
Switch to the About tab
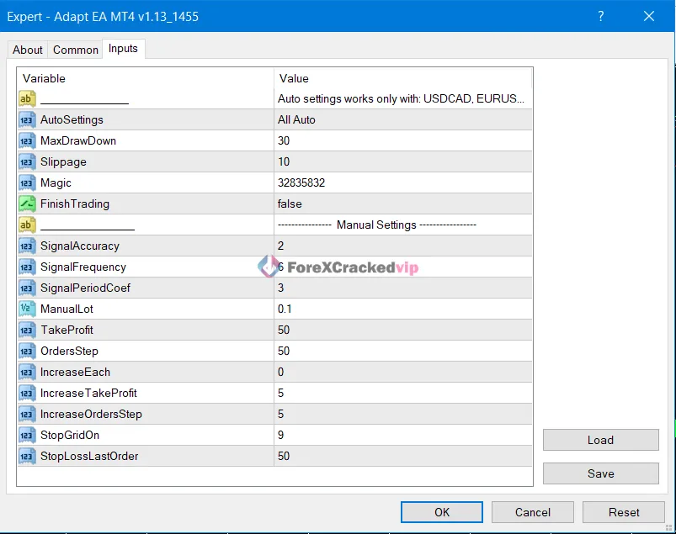click(28, 50)
